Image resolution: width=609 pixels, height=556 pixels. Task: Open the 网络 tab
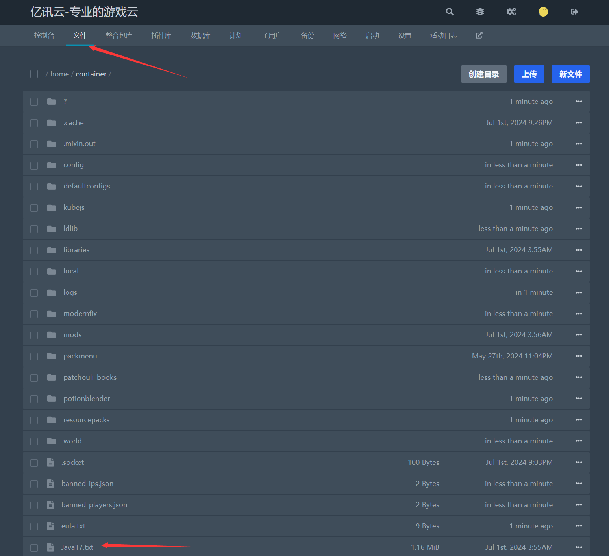(x=340, y=35)
